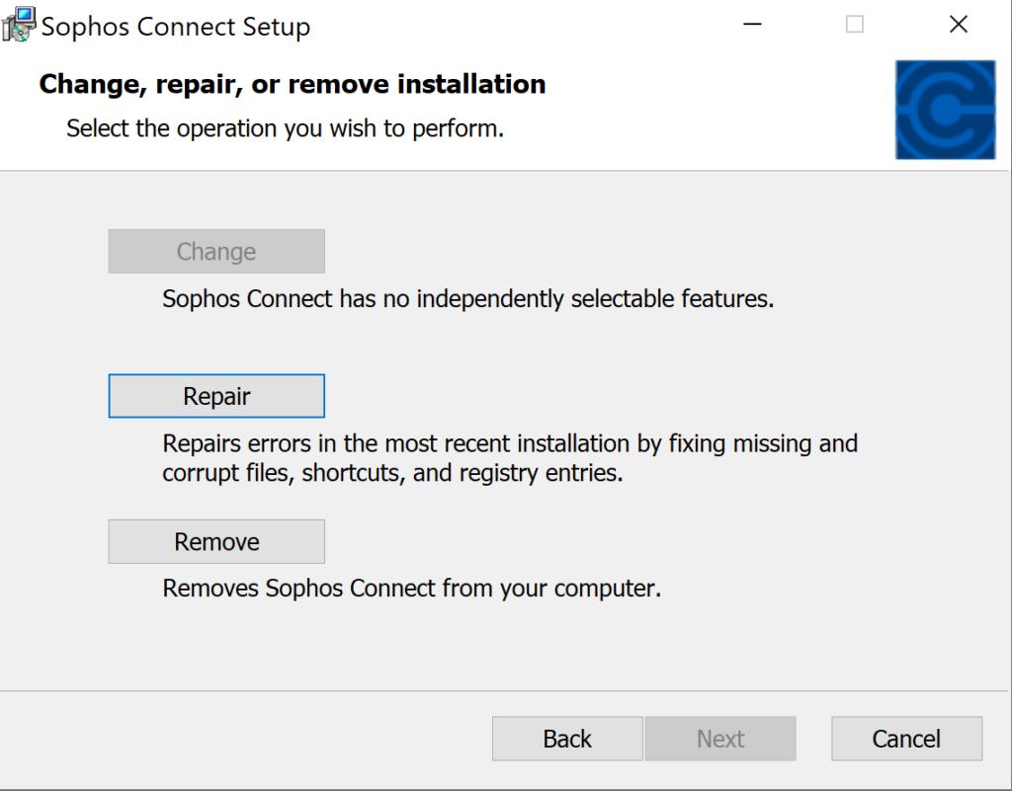The width and height of the screenshot is (1012, 791).
Task: Click the white header banner background
Action: coord(712,119)
